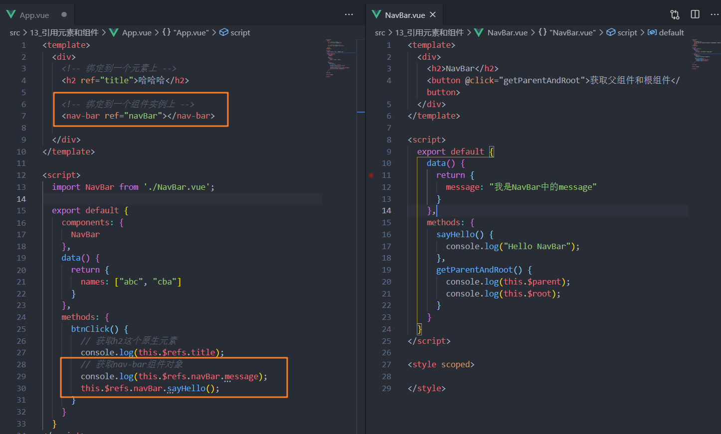Click the Vue icon on the NavBar.vue tab

[376, 14]
